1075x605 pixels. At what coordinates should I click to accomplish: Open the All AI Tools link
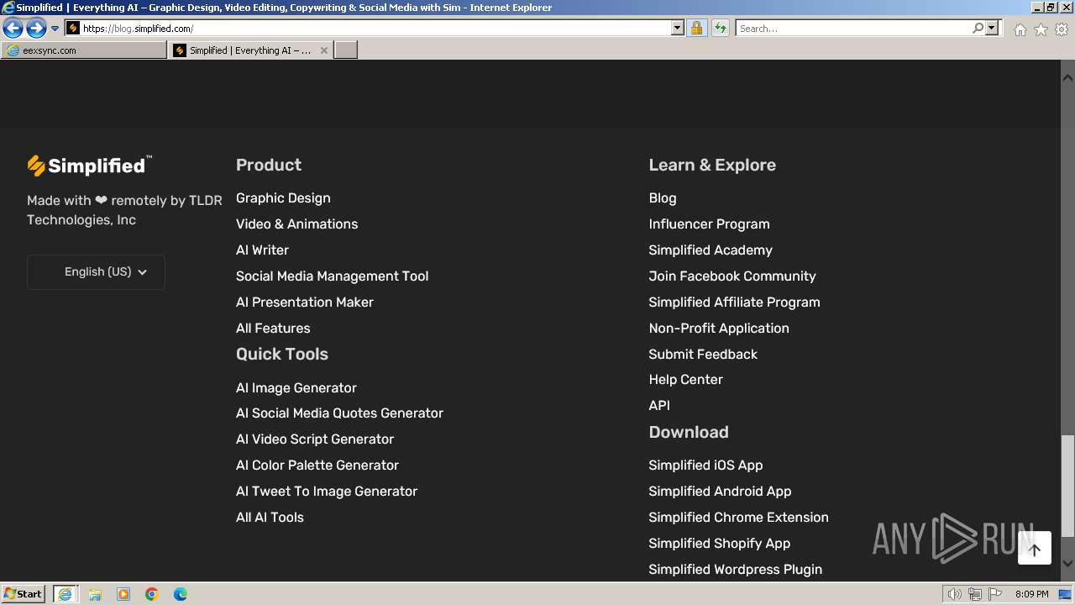point(270,518)
